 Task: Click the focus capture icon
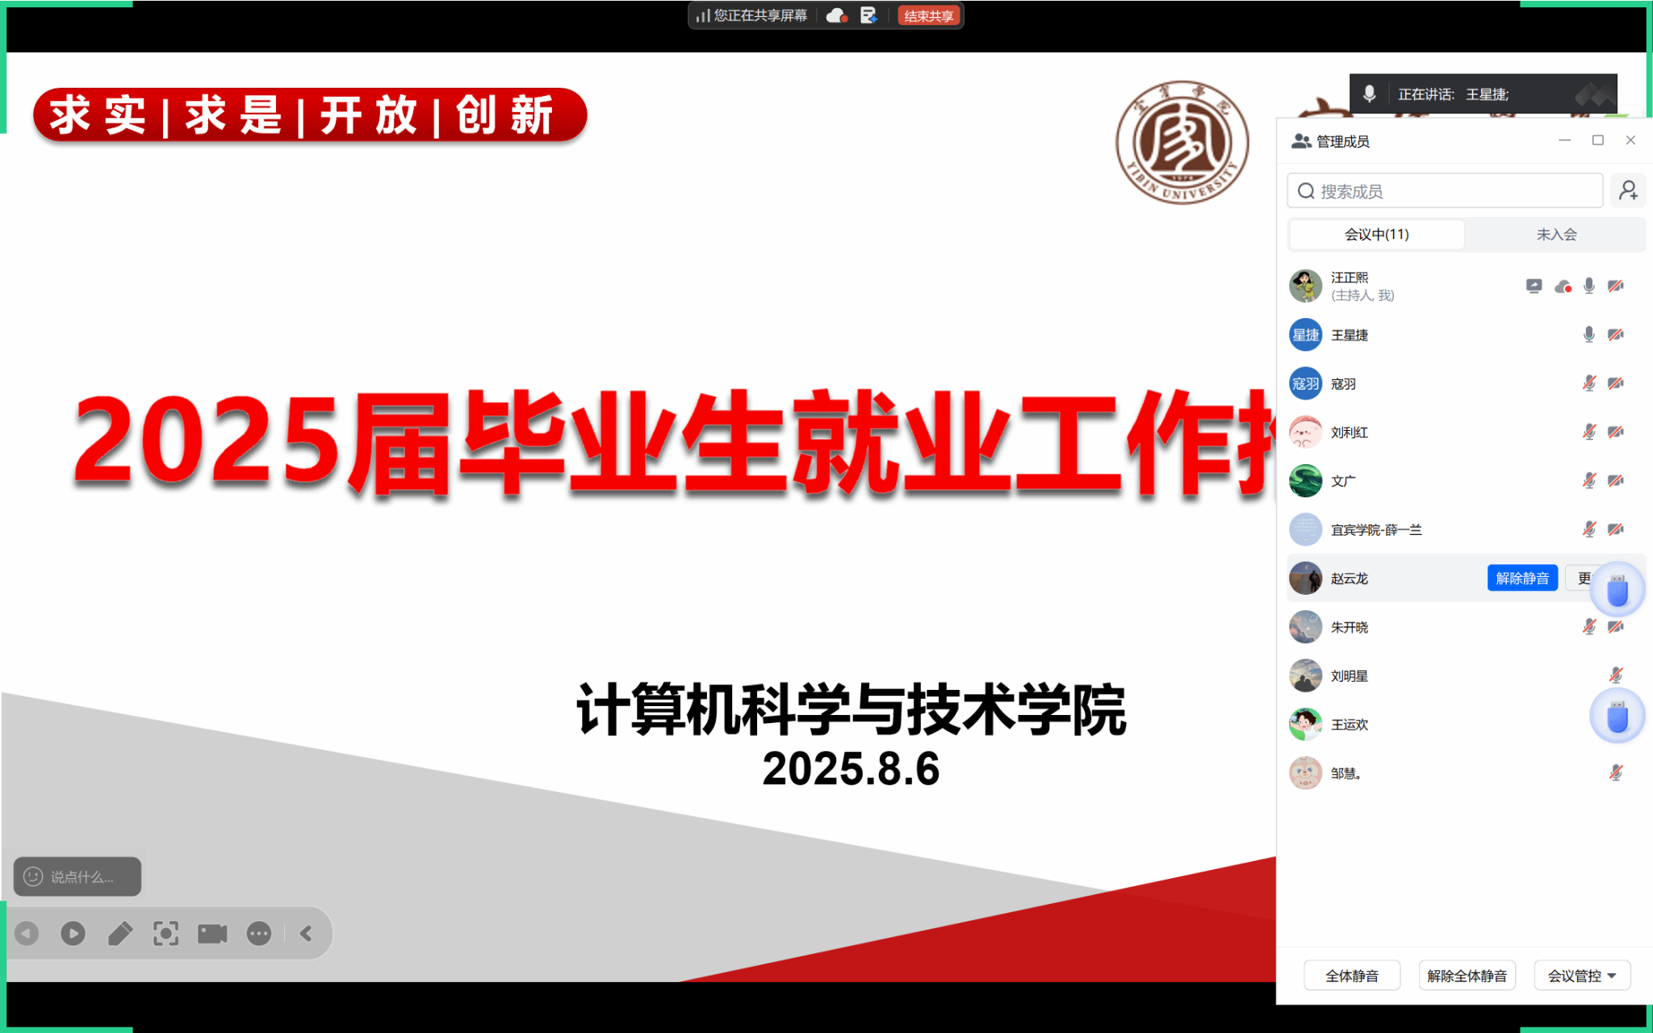pyautogui.click(x=166, y=934)
